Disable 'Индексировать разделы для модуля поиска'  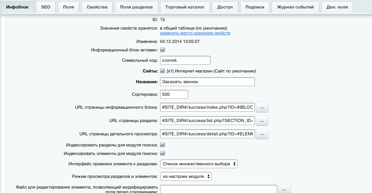(x=163, y=145)
